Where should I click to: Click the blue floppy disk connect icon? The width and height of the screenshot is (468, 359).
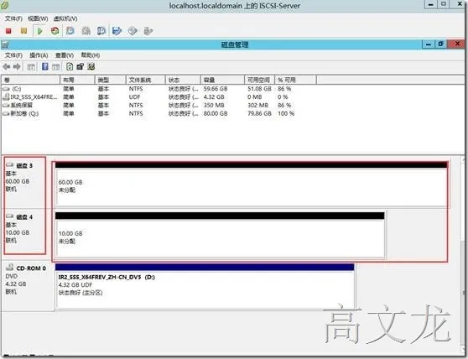point(117,31)
